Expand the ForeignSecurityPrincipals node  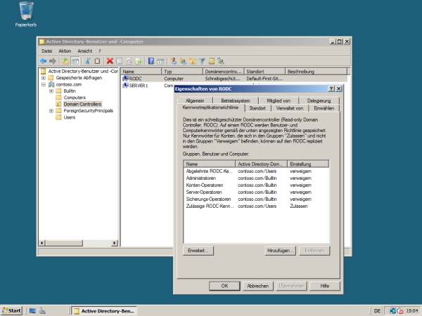[51, 111]
